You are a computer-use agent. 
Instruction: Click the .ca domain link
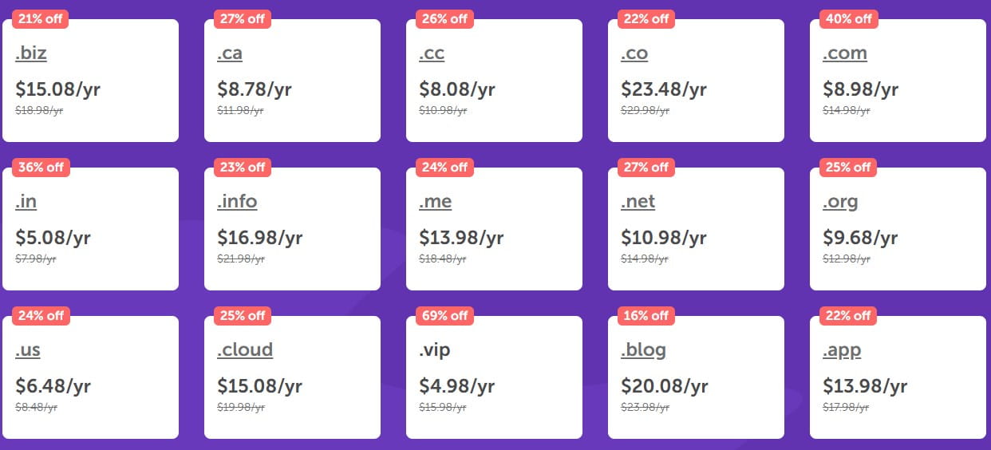click(x=230, y=53)
